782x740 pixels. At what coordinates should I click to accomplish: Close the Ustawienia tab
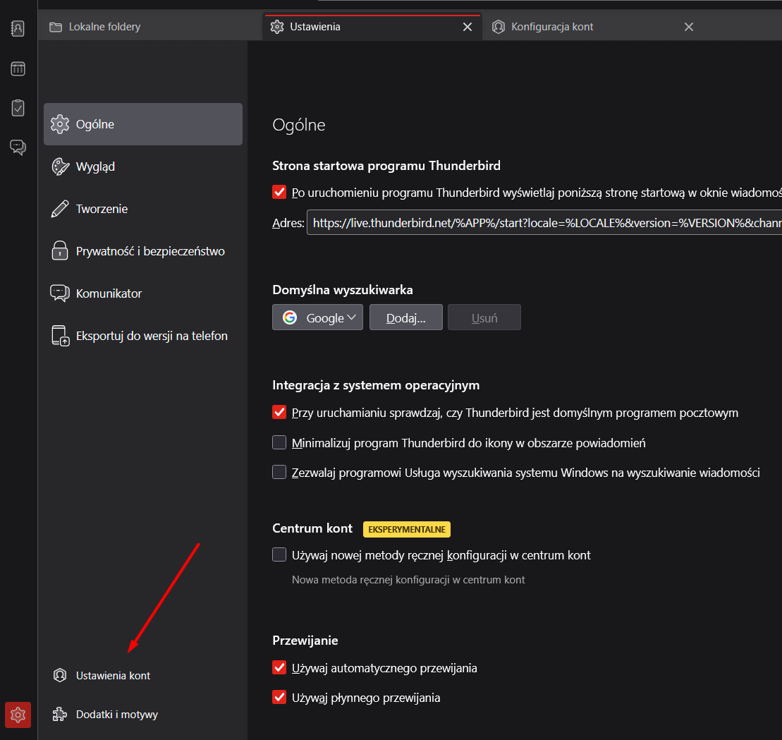468,27
